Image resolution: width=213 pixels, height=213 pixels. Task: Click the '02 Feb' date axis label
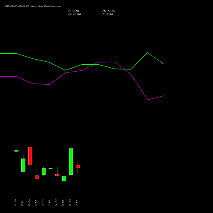(x=43, y=203)
